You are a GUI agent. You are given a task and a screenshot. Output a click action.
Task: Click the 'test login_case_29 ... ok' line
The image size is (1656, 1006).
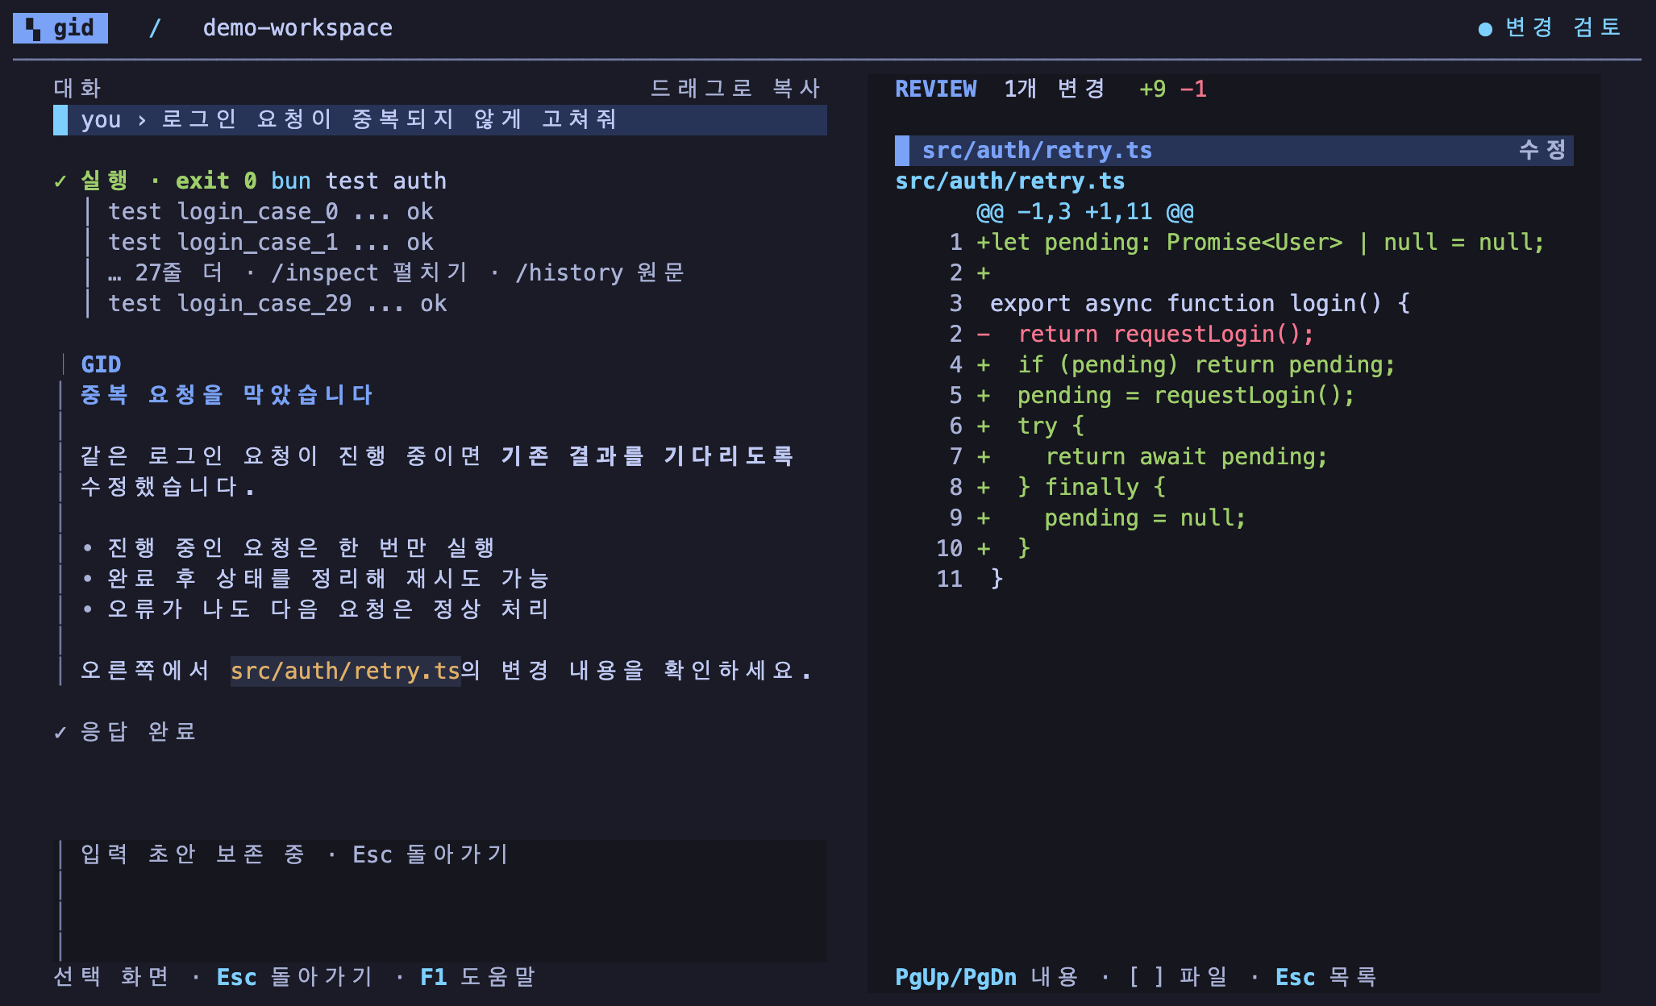click(x=277, y=303)
